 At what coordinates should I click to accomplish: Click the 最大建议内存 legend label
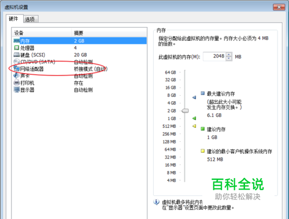click(221, 94)
